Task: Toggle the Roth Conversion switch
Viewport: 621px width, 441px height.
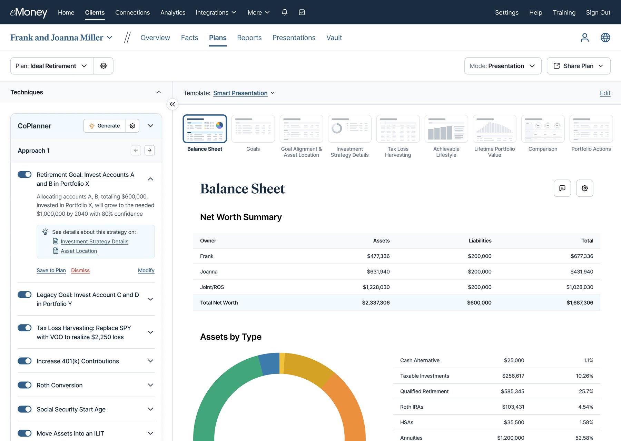Action: (x=24, y=385)
